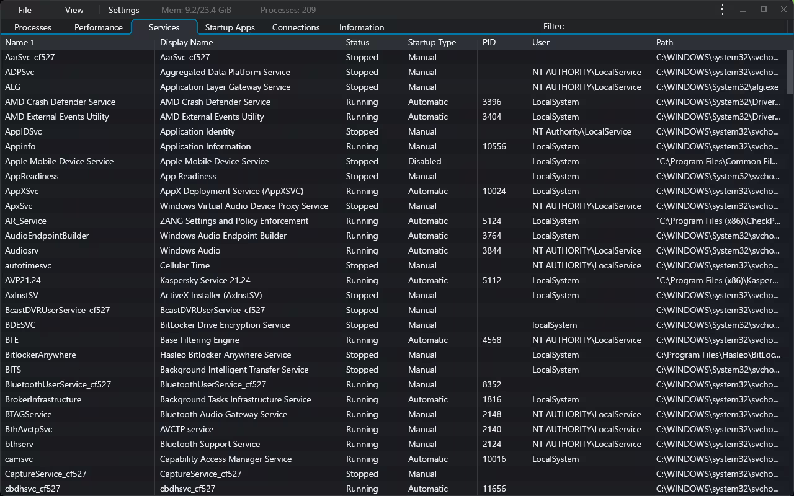Image resolution: width=794 pixels, height=496 pixels.
Task: Select the ALG service name
Action: [x=12, y=87]
